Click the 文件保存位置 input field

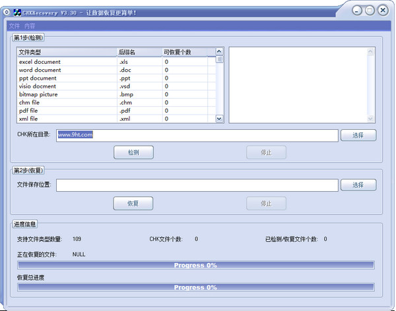[x=197, y=185]
